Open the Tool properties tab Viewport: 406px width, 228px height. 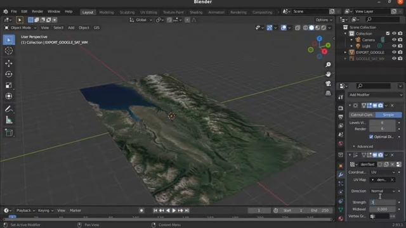coord(341,97)
